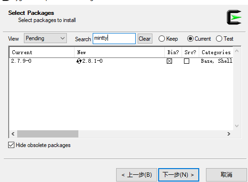Click the Base, Shell categories cell
This screenshot has width=248, height=182.
216,61
